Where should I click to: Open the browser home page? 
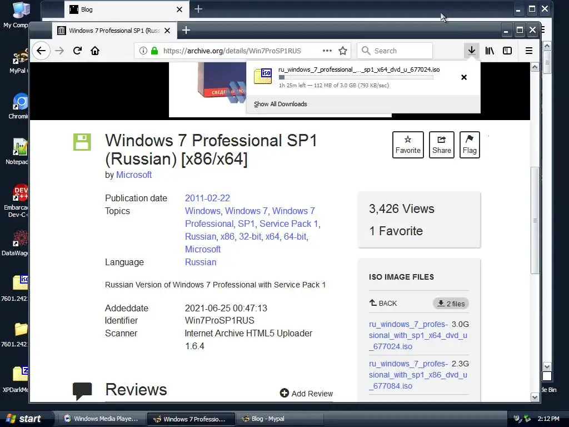coord(95,51)
